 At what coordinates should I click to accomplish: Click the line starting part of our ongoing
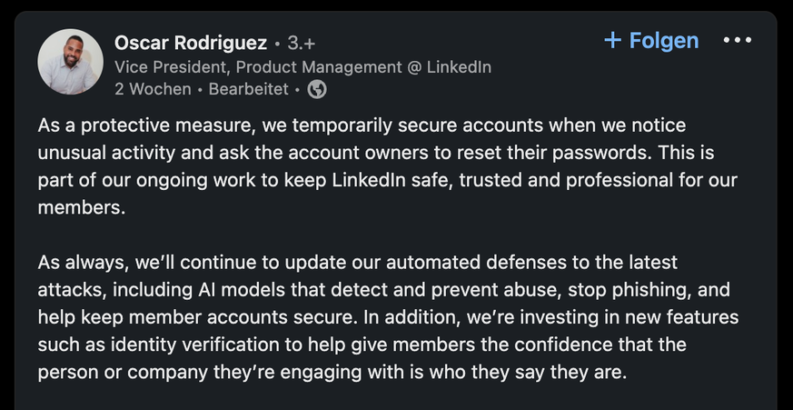(x=387, y=180)
